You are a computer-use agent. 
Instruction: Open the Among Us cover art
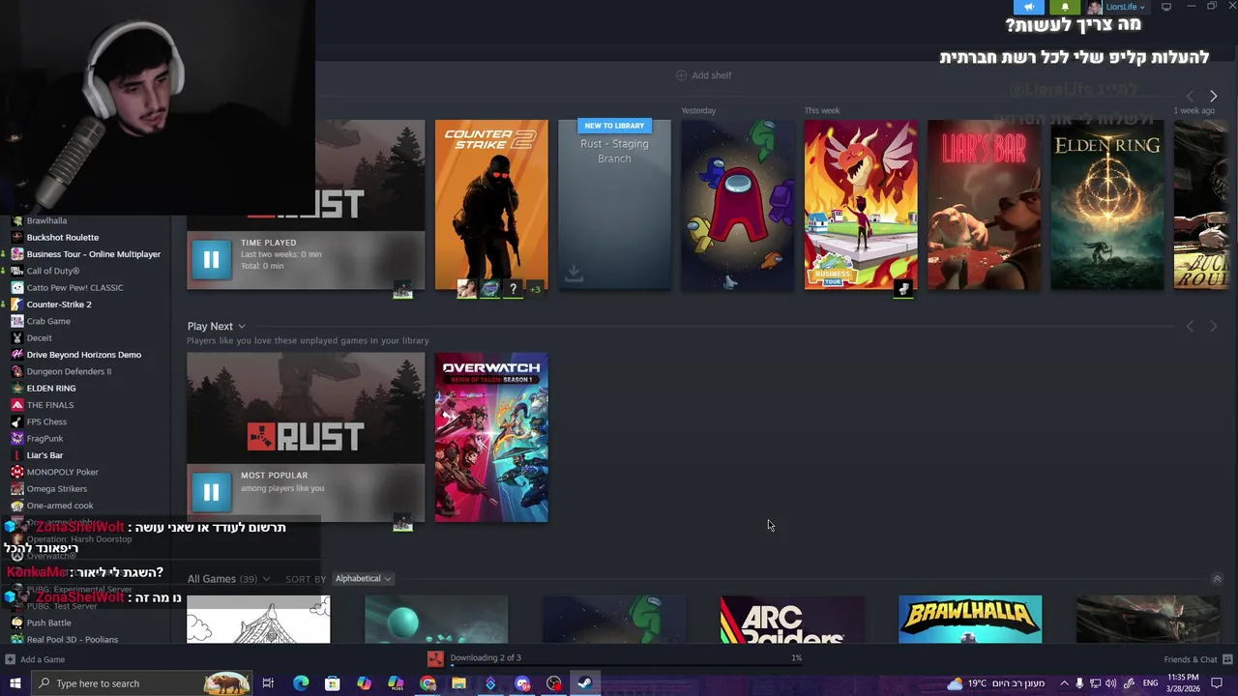[x=738, y=204]
